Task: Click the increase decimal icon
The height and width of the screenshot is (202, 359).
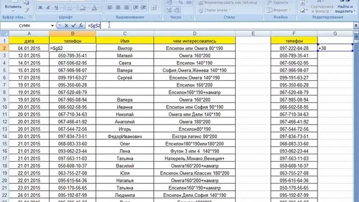Action: click(169, 10)
